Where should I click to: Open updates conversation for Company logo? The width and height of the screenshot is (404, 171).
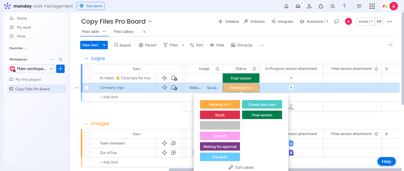coord(174,88)
